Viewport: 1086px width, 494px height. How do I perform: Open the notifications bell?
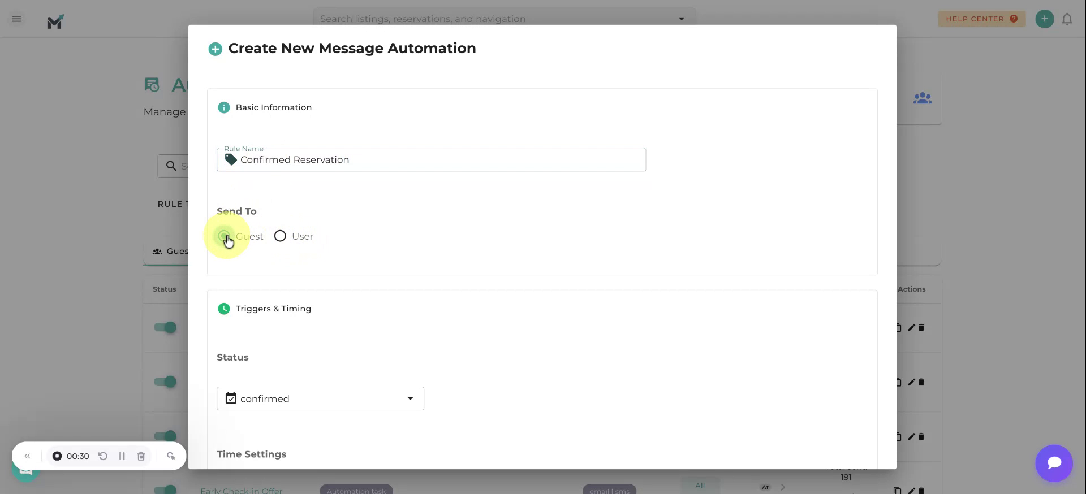tap(1067, 19)
